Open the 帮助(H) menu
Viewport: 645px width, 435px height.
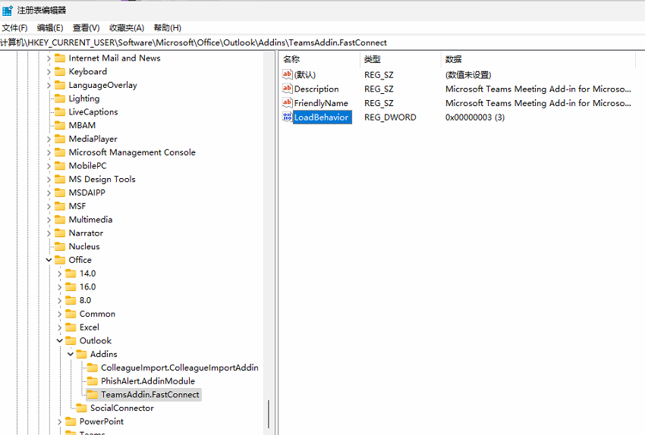168,27
